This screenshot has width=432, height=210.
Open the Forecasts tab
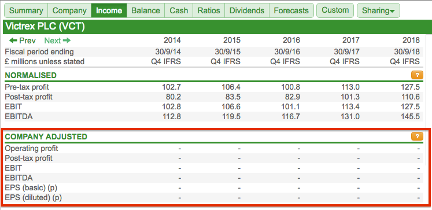(291, 10)
